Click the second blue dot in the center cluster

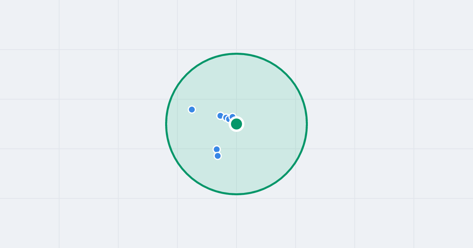point(226,117)
